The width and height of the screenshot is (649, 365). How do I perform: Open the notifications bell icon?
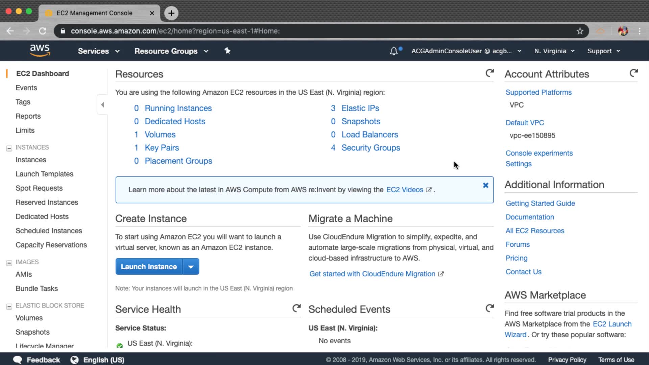(394, 51)
